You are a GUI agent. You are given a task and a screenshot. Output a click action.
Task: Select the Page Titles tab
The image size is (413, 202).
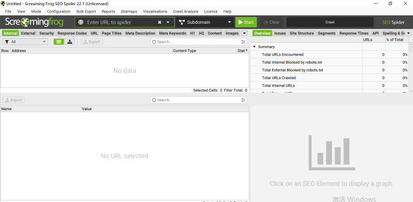[112, 33]
